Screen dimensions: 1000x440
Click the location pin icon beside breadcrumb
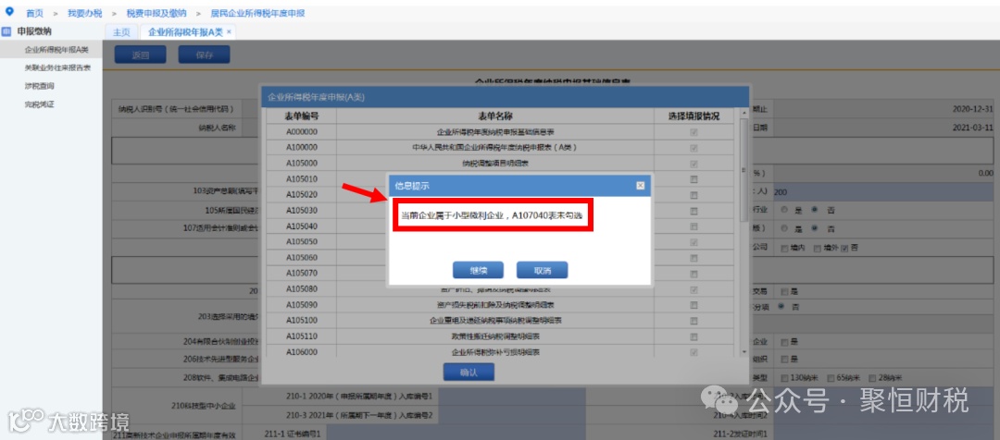9,11
